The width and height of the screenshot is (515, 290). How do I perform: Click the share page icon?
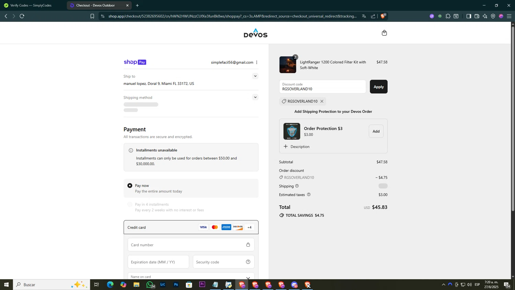click(x=373, y=16)
